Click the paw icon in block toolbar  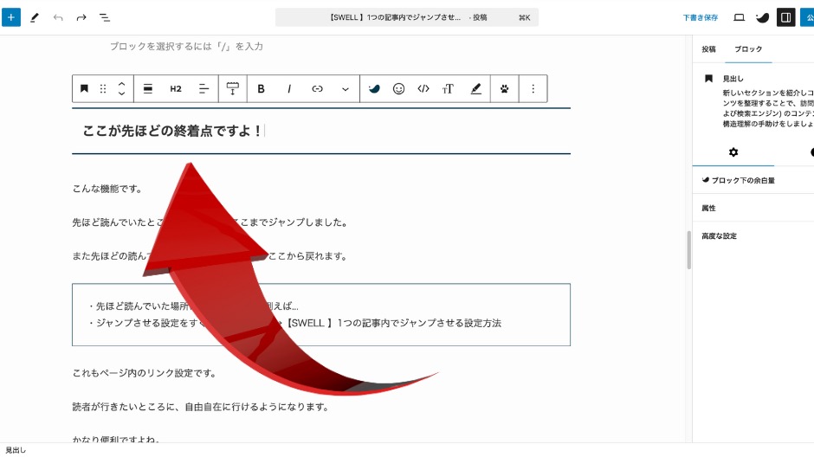point(505,88)
